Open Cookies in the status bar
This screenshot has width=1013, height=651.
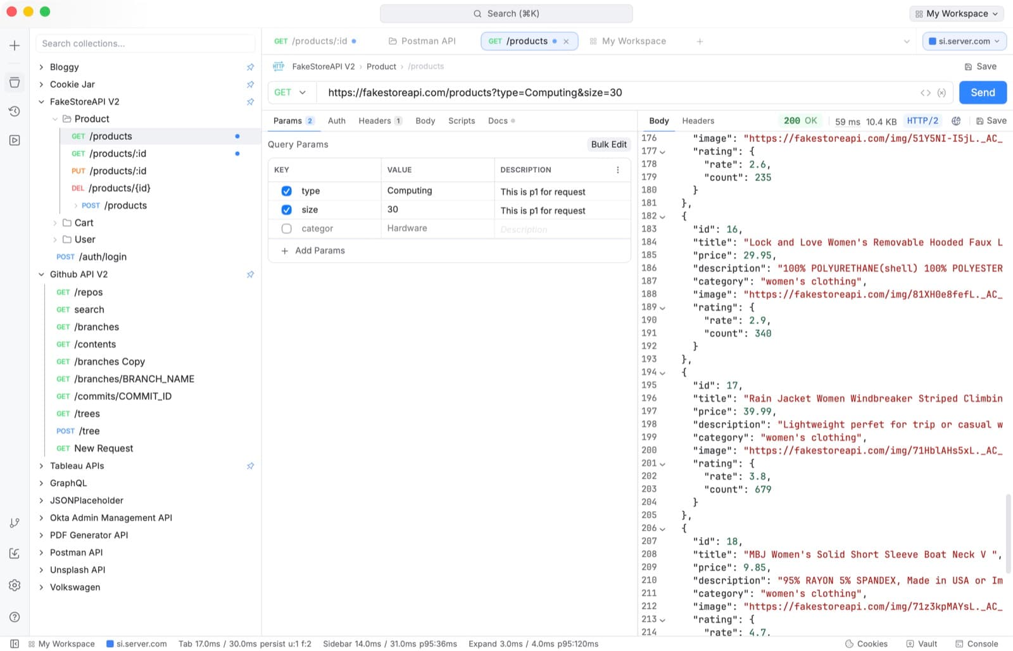[x=866, y=644]
